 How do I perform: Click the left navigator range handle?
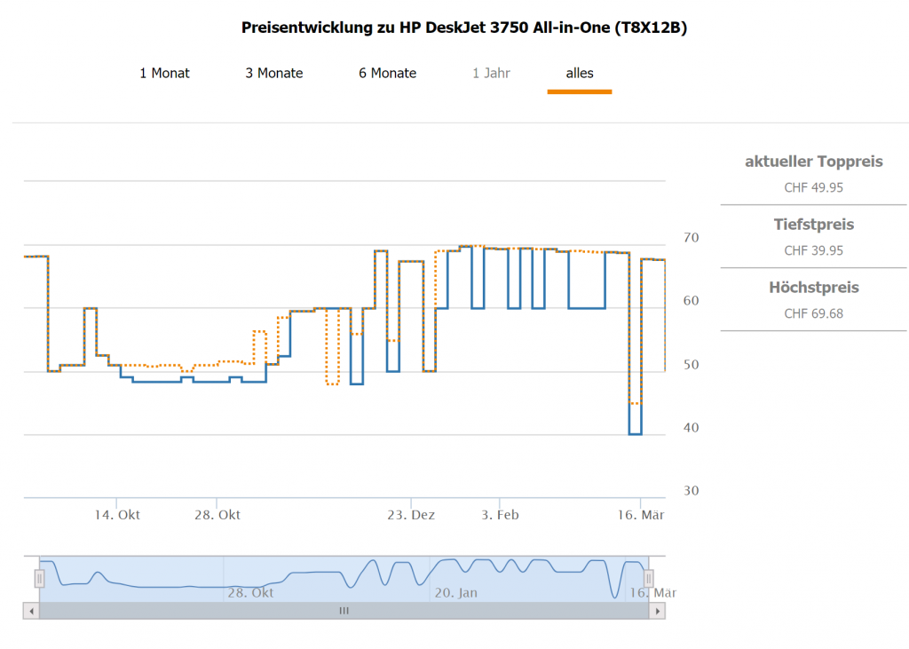coord(39,579)
